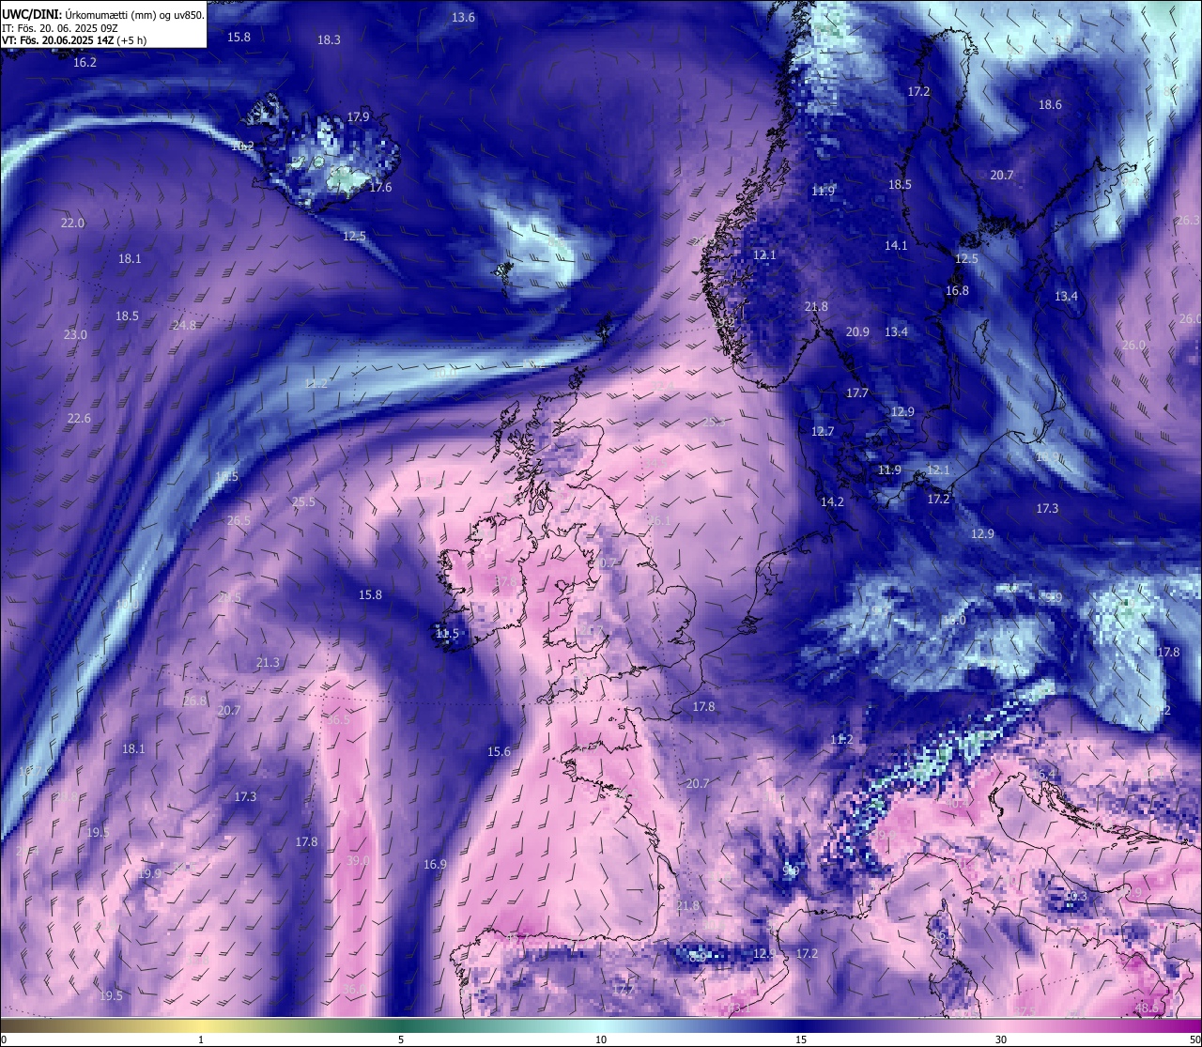The image size is (1202, 1047).
Task: Click the 14.1 value over Sweden
Action: [x=896, y=246]
